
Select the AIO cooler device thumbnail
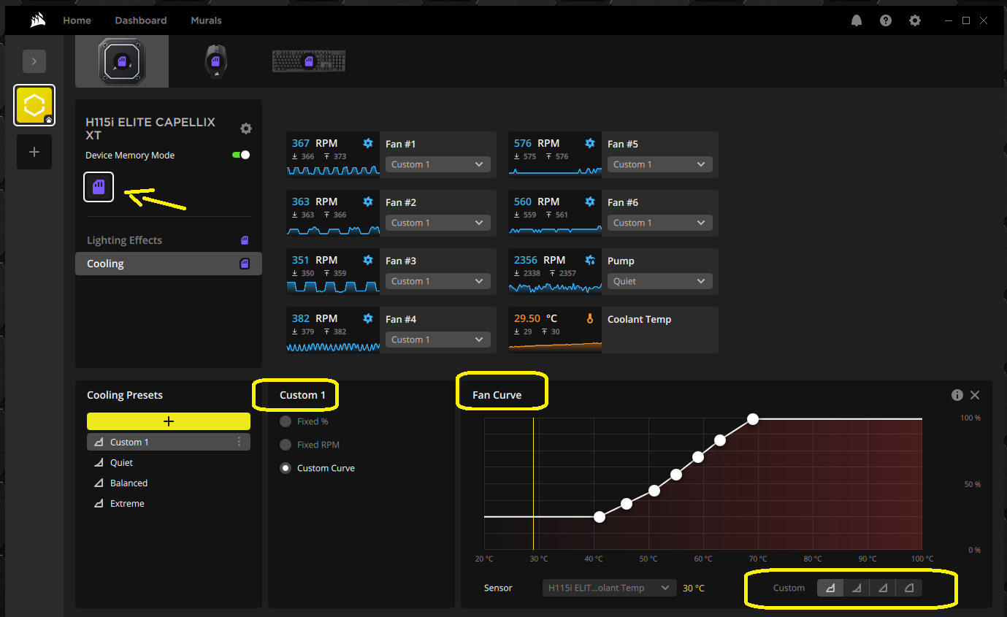click(122, 61)
